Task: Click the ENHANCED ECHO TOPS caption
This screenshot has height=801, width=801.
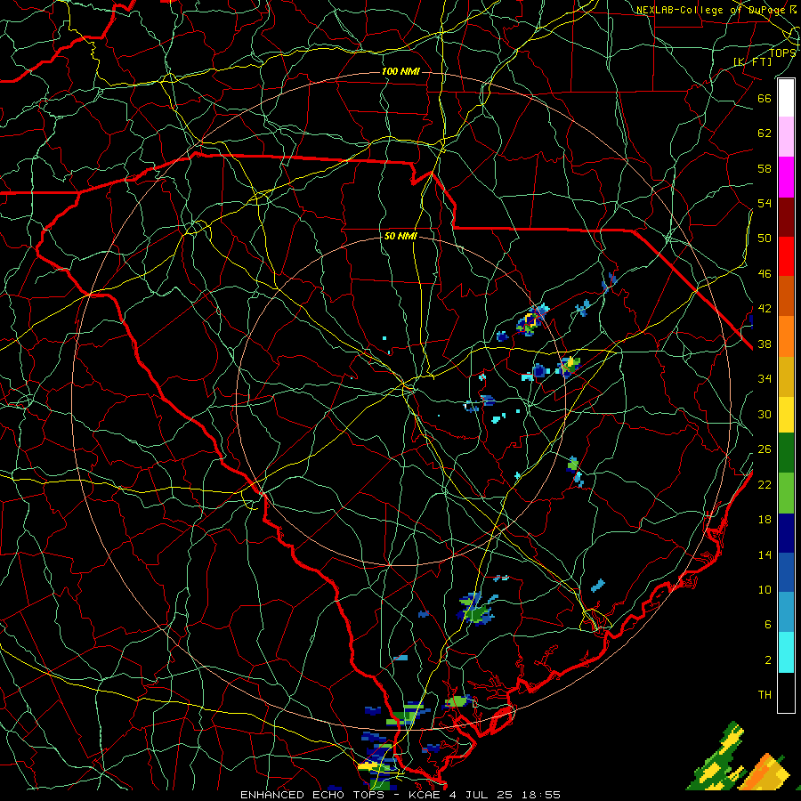Action: click(x=311, y=795)
